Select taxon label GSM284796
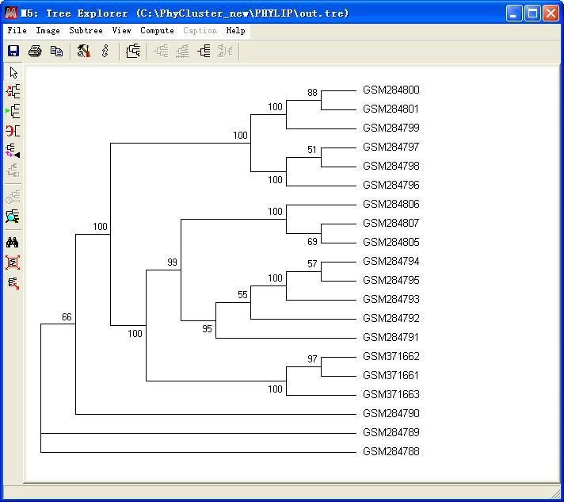The height and width of the screenshot is (502, 564). [391, 185]
